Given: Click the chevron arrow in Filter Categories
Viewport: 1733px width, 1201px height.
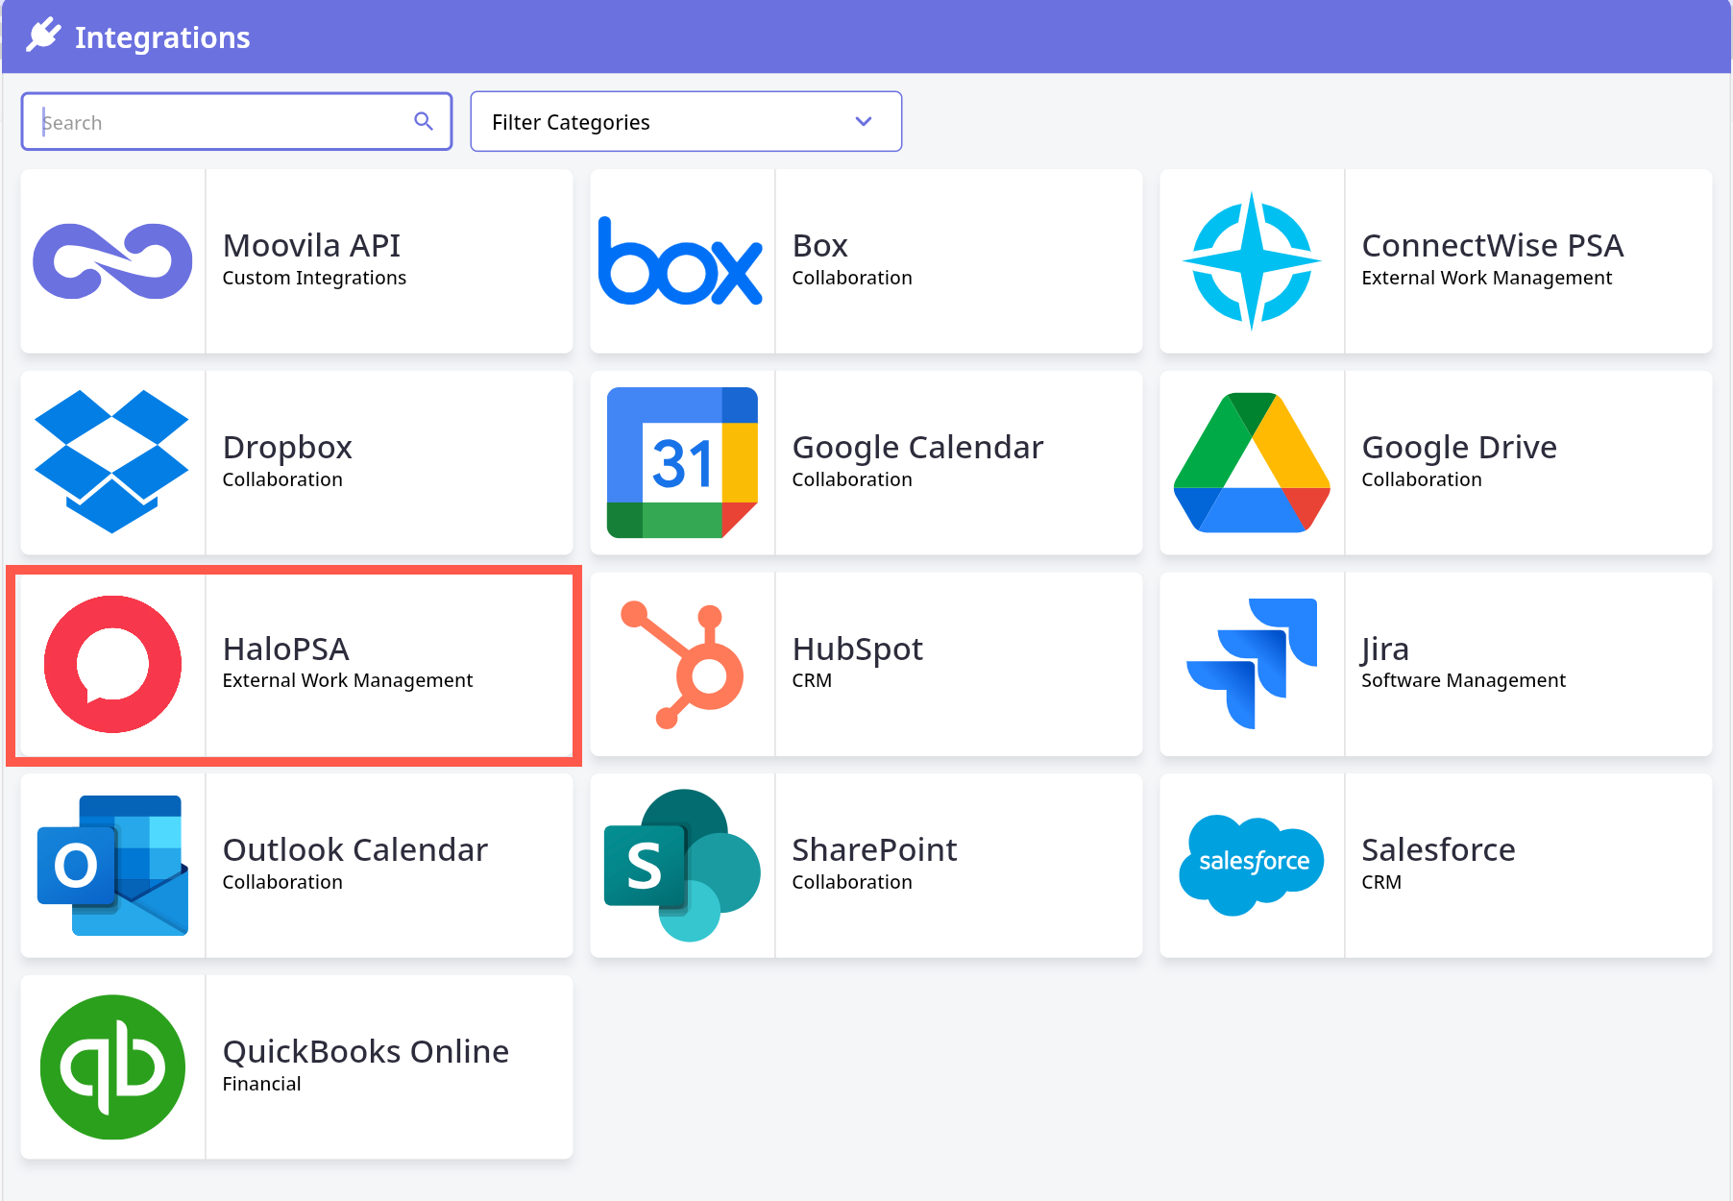Looking at the screenshot, I should click(x=863, y=122).
